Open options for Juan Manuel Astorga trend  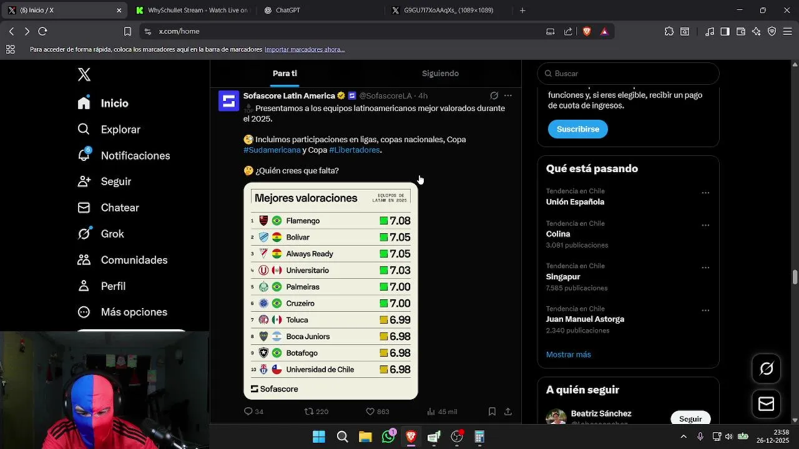pyautogui.click(x=705, y=310)
